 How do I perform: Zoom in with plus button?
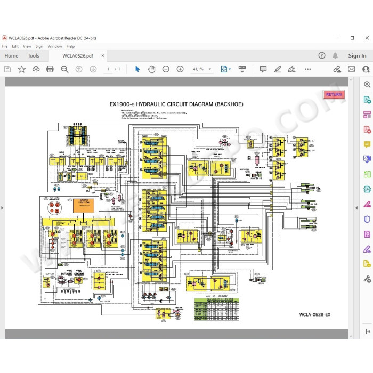pyautogui.click(x=180, y=69)
